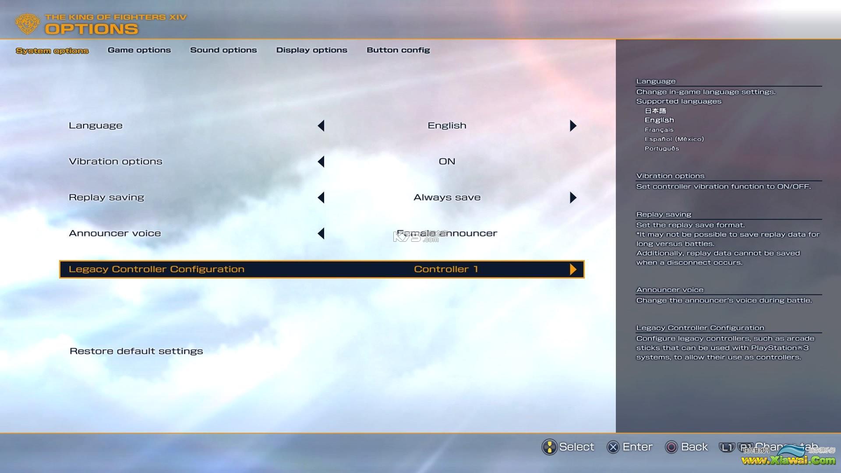Screen dimensions: 841x473
Task: Click right arrow for Language
Action: coord(573,126)
